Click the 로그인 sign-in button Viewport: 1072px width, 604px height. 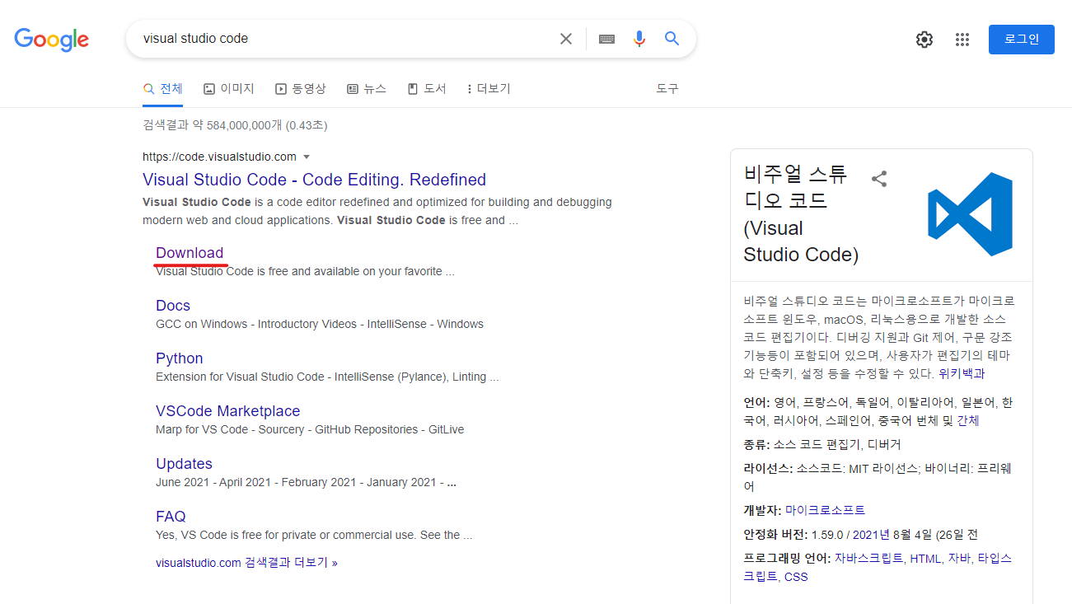1022,40
